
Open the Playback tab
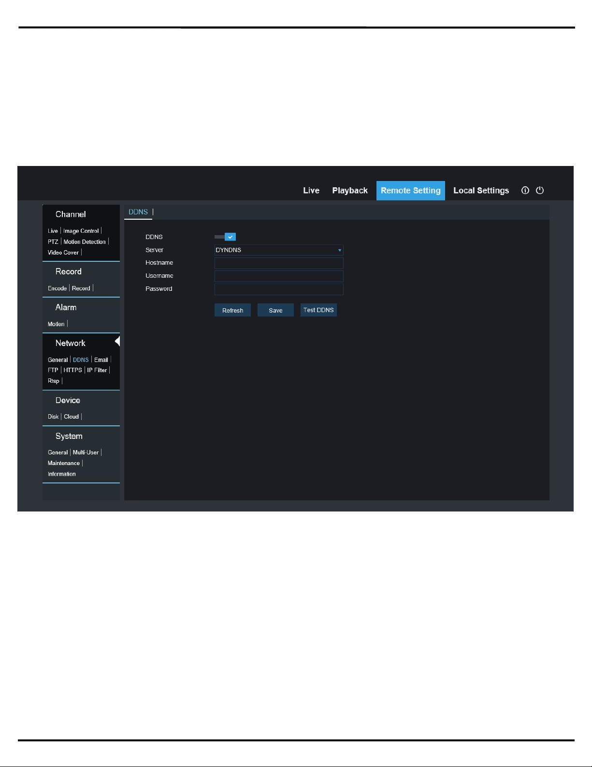click(350, 191)
